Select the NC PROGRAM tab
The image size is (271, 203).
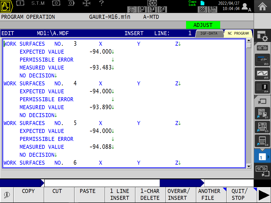[238, 34]
